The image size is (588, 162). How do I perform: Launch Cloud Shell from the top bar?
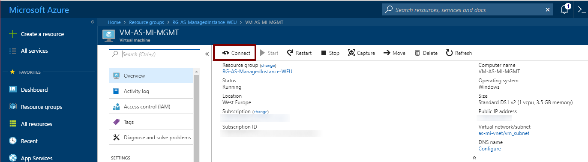pos(582,9)
